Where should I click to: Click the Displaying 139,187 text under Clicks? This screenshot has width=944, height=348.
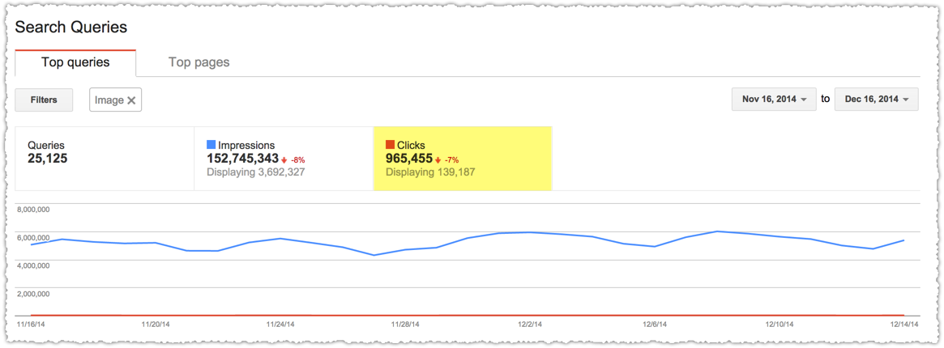coord(428,172)
